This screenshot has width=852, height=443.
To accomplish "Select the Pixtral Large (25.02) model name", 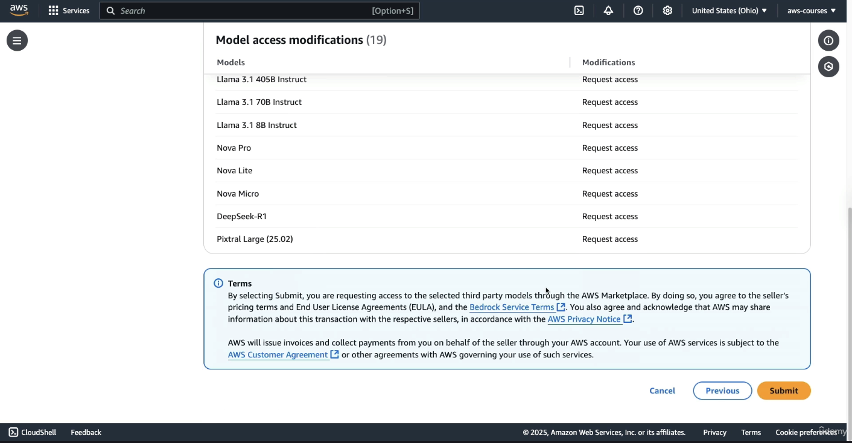I will click(255, 239).
